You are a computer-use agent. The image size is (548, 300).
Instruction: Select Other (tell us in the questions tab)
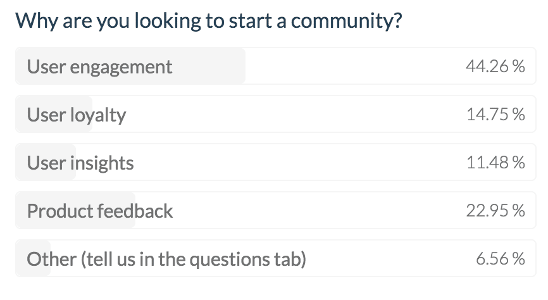tap(166, 259)
